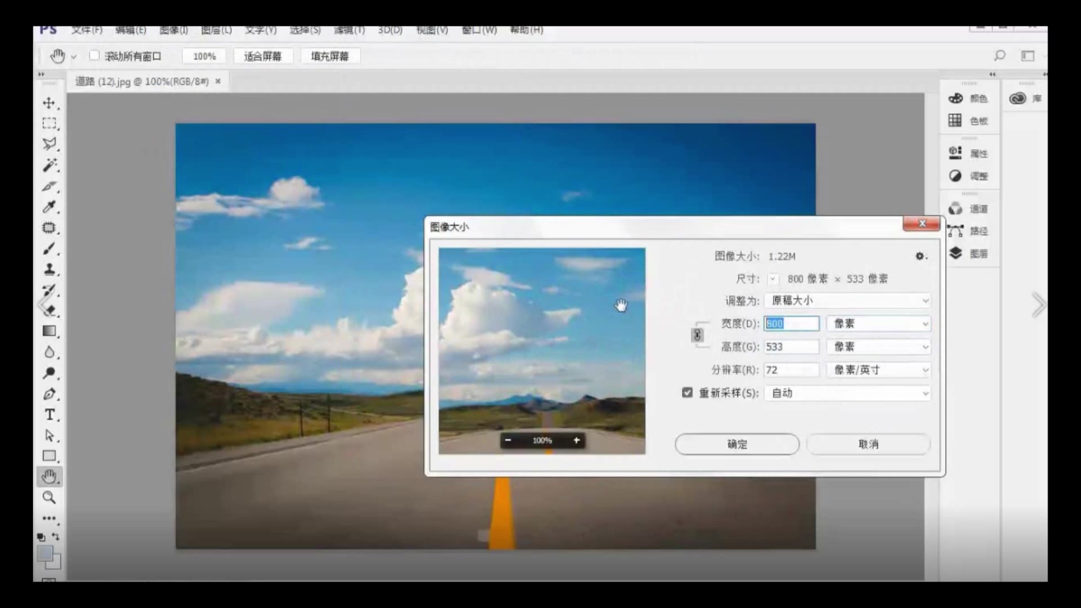This screenshot has width=1081, height=608.
Task: Open the Adjustments panel
Action: 968,176
